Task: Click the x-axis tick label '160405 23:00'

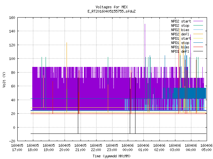Action: (112, 147)
